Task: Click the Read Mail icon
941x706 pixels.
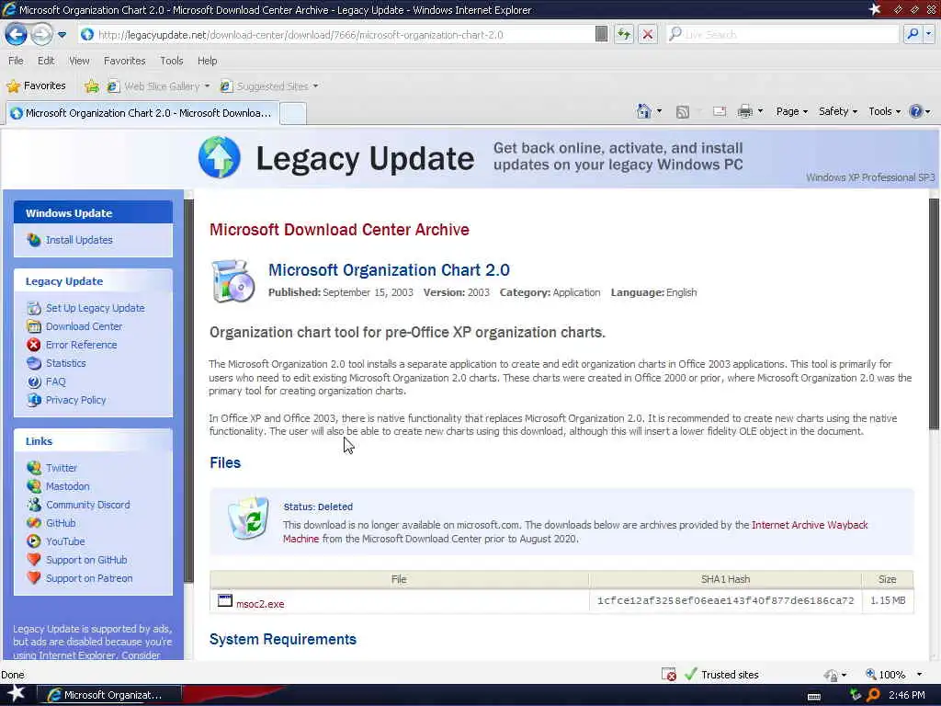Action: pos(720,111)
